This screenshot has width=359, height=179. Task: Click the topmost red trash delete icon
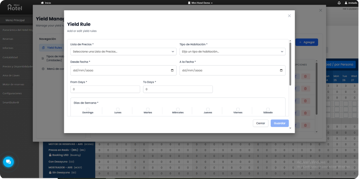305,77
